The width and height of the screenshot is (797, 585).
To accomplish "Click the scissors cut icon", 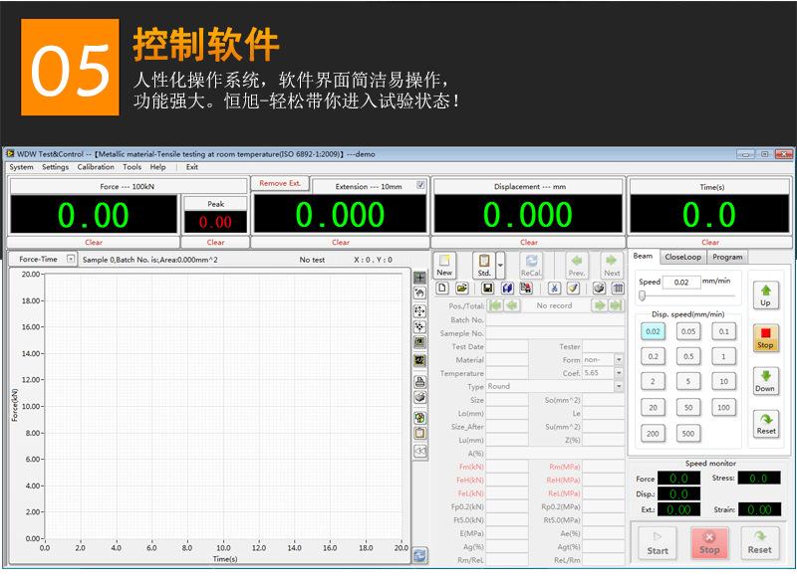I will [x=554, y=289].
